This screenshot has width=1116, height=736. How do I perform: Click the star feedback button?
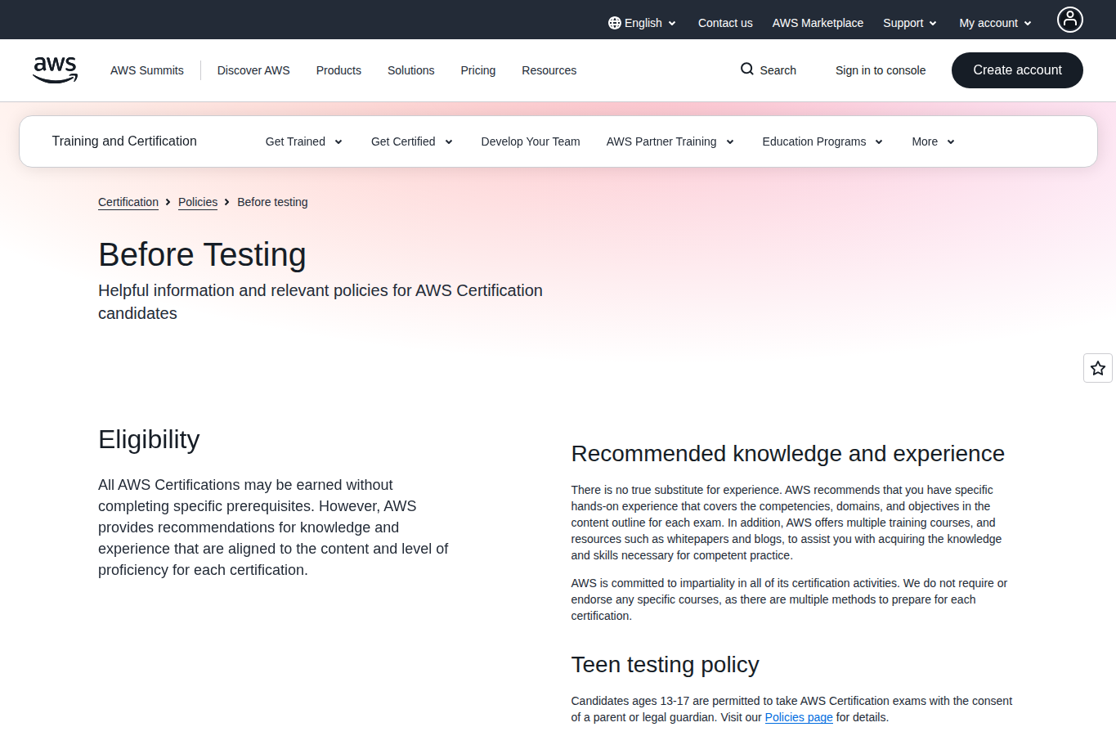[1098, 368]
